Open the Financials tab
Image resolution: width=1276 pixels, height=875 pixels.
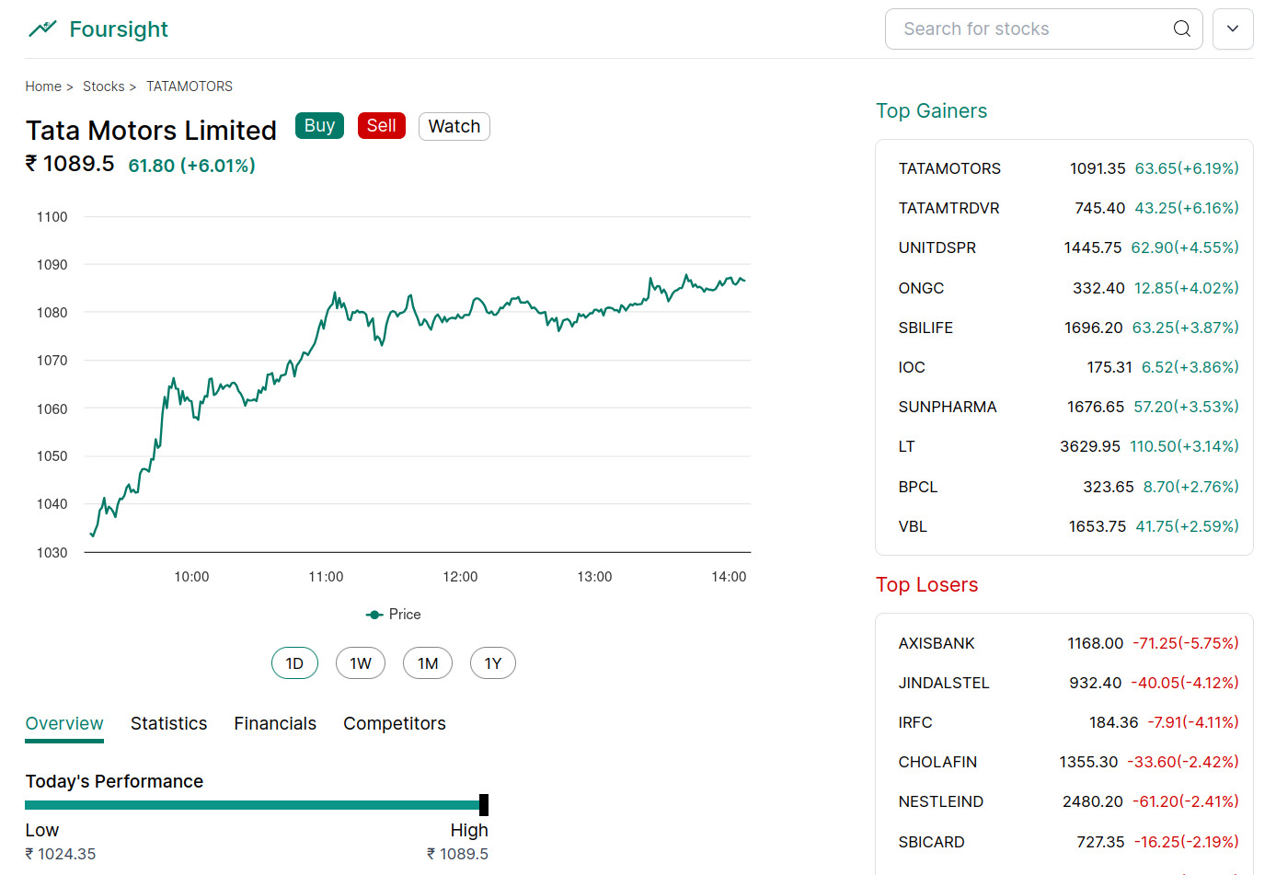pyautogui.click(x=275, y=723)
